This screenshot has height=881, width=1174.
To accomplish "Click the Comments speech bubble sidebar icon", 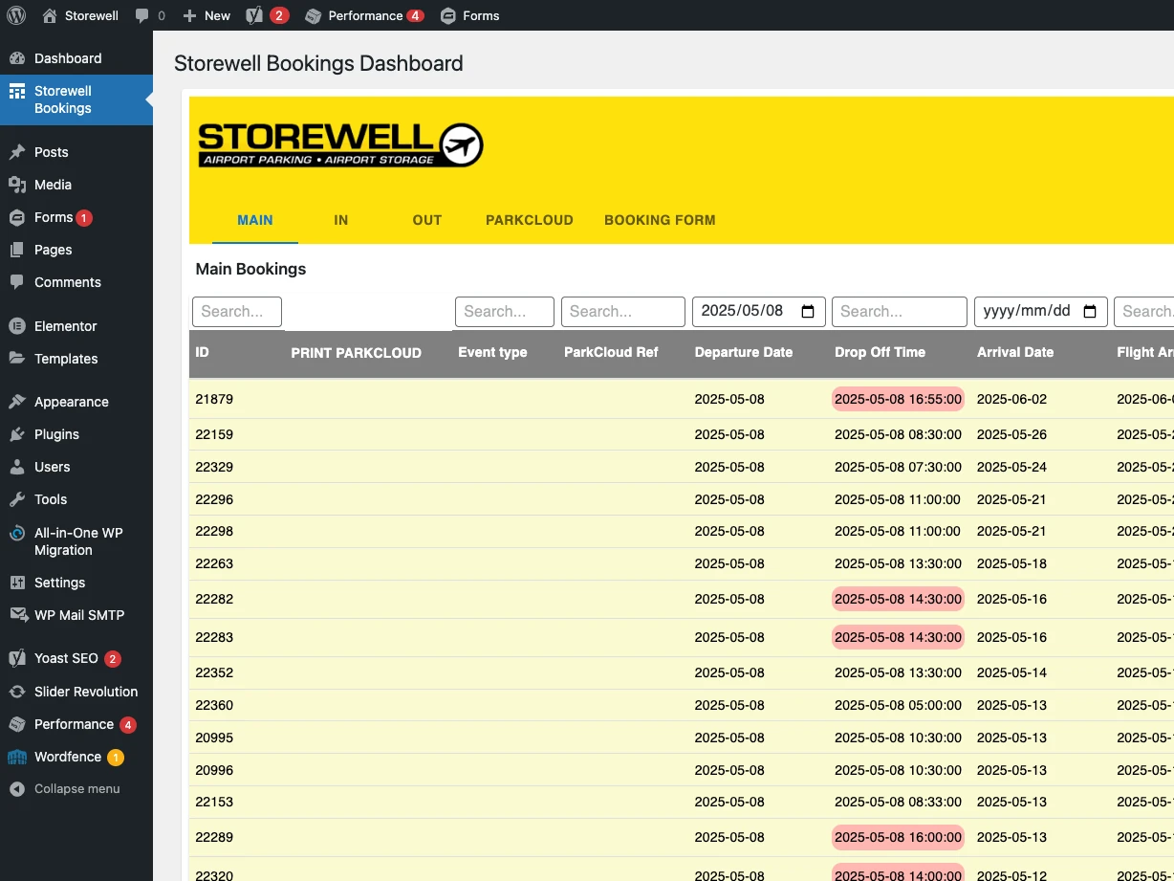I will click(x=17, y=282).
